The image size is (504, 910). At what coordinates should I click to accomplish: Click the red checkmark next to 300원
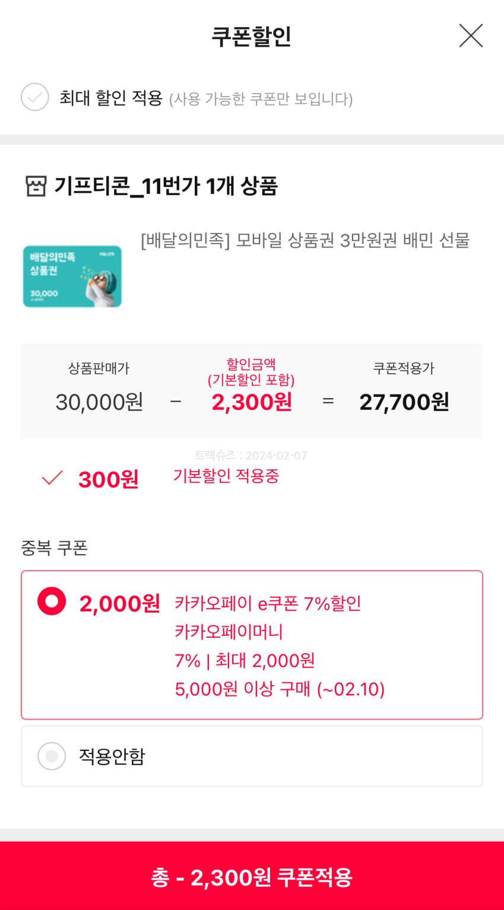coord(52,478)
